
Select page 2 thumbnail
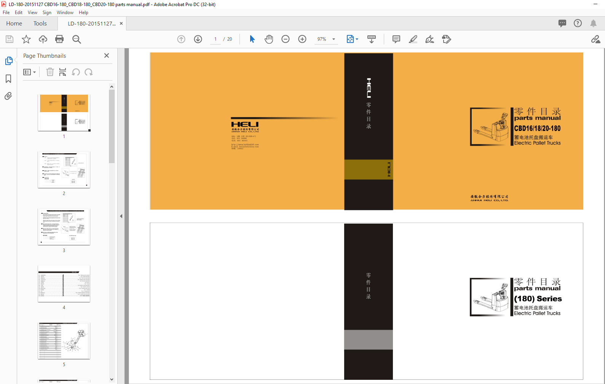pyautogui.click(x=64, y=170)
